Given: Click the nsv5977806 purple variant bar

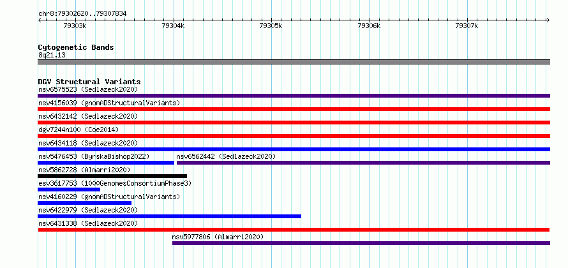Looking at the screenshot, I should pos(361,243).
